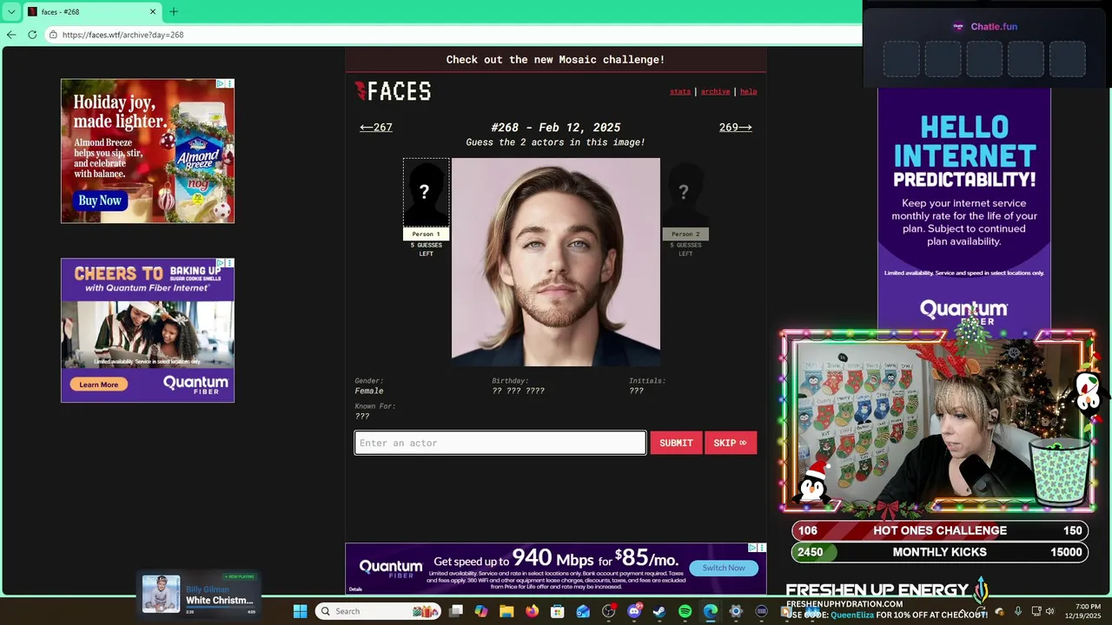1112x625 pixels.
Task: Click the Monthly Kicks progress bar
Action: tap(940, 552)
